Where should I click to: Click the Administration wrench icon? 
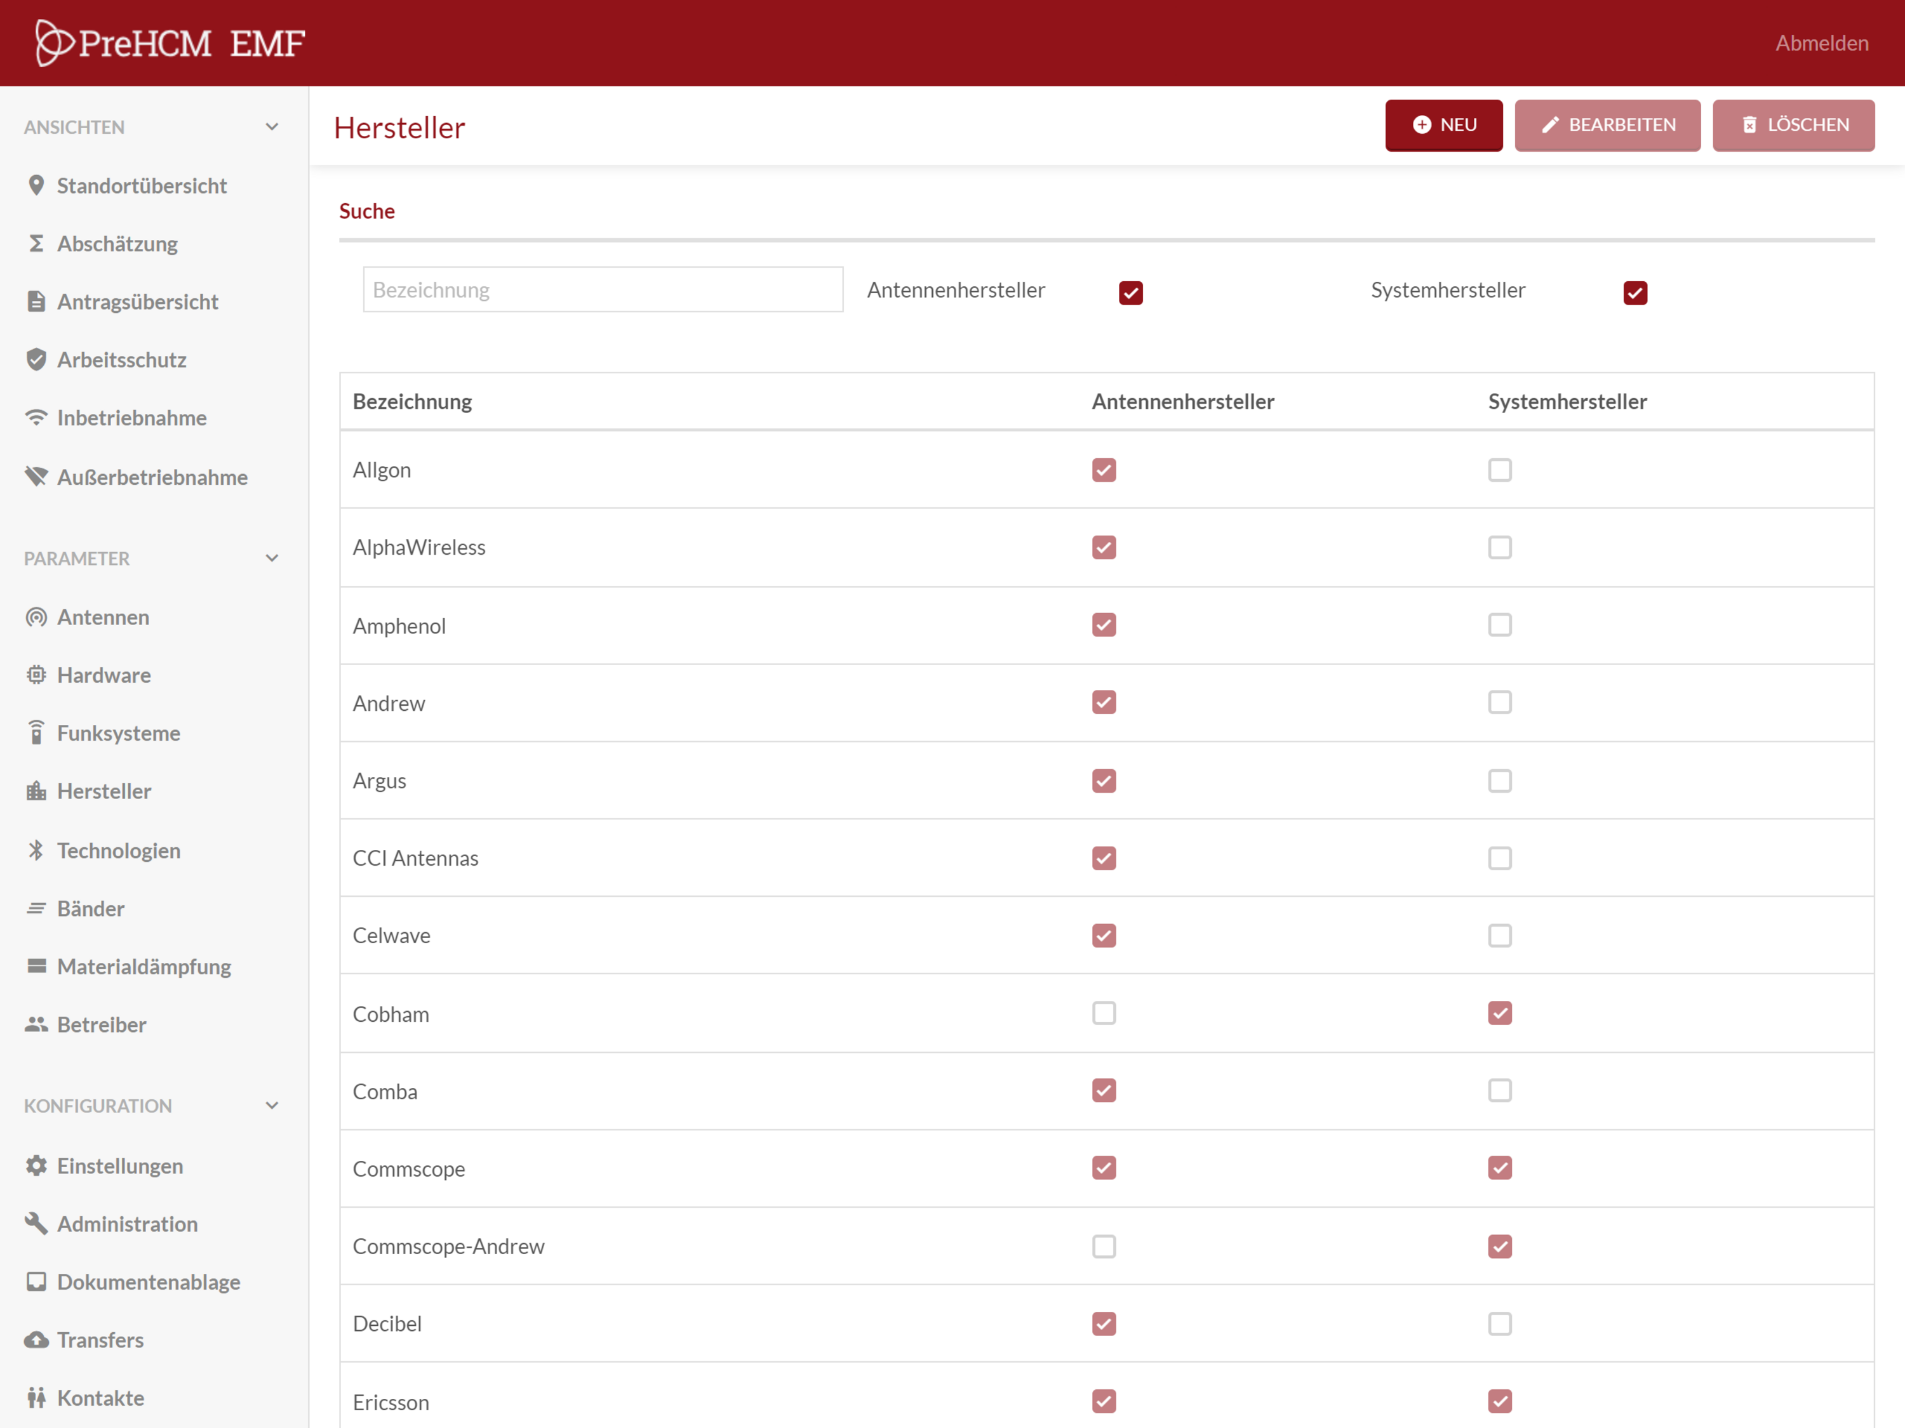[36, 1223]
